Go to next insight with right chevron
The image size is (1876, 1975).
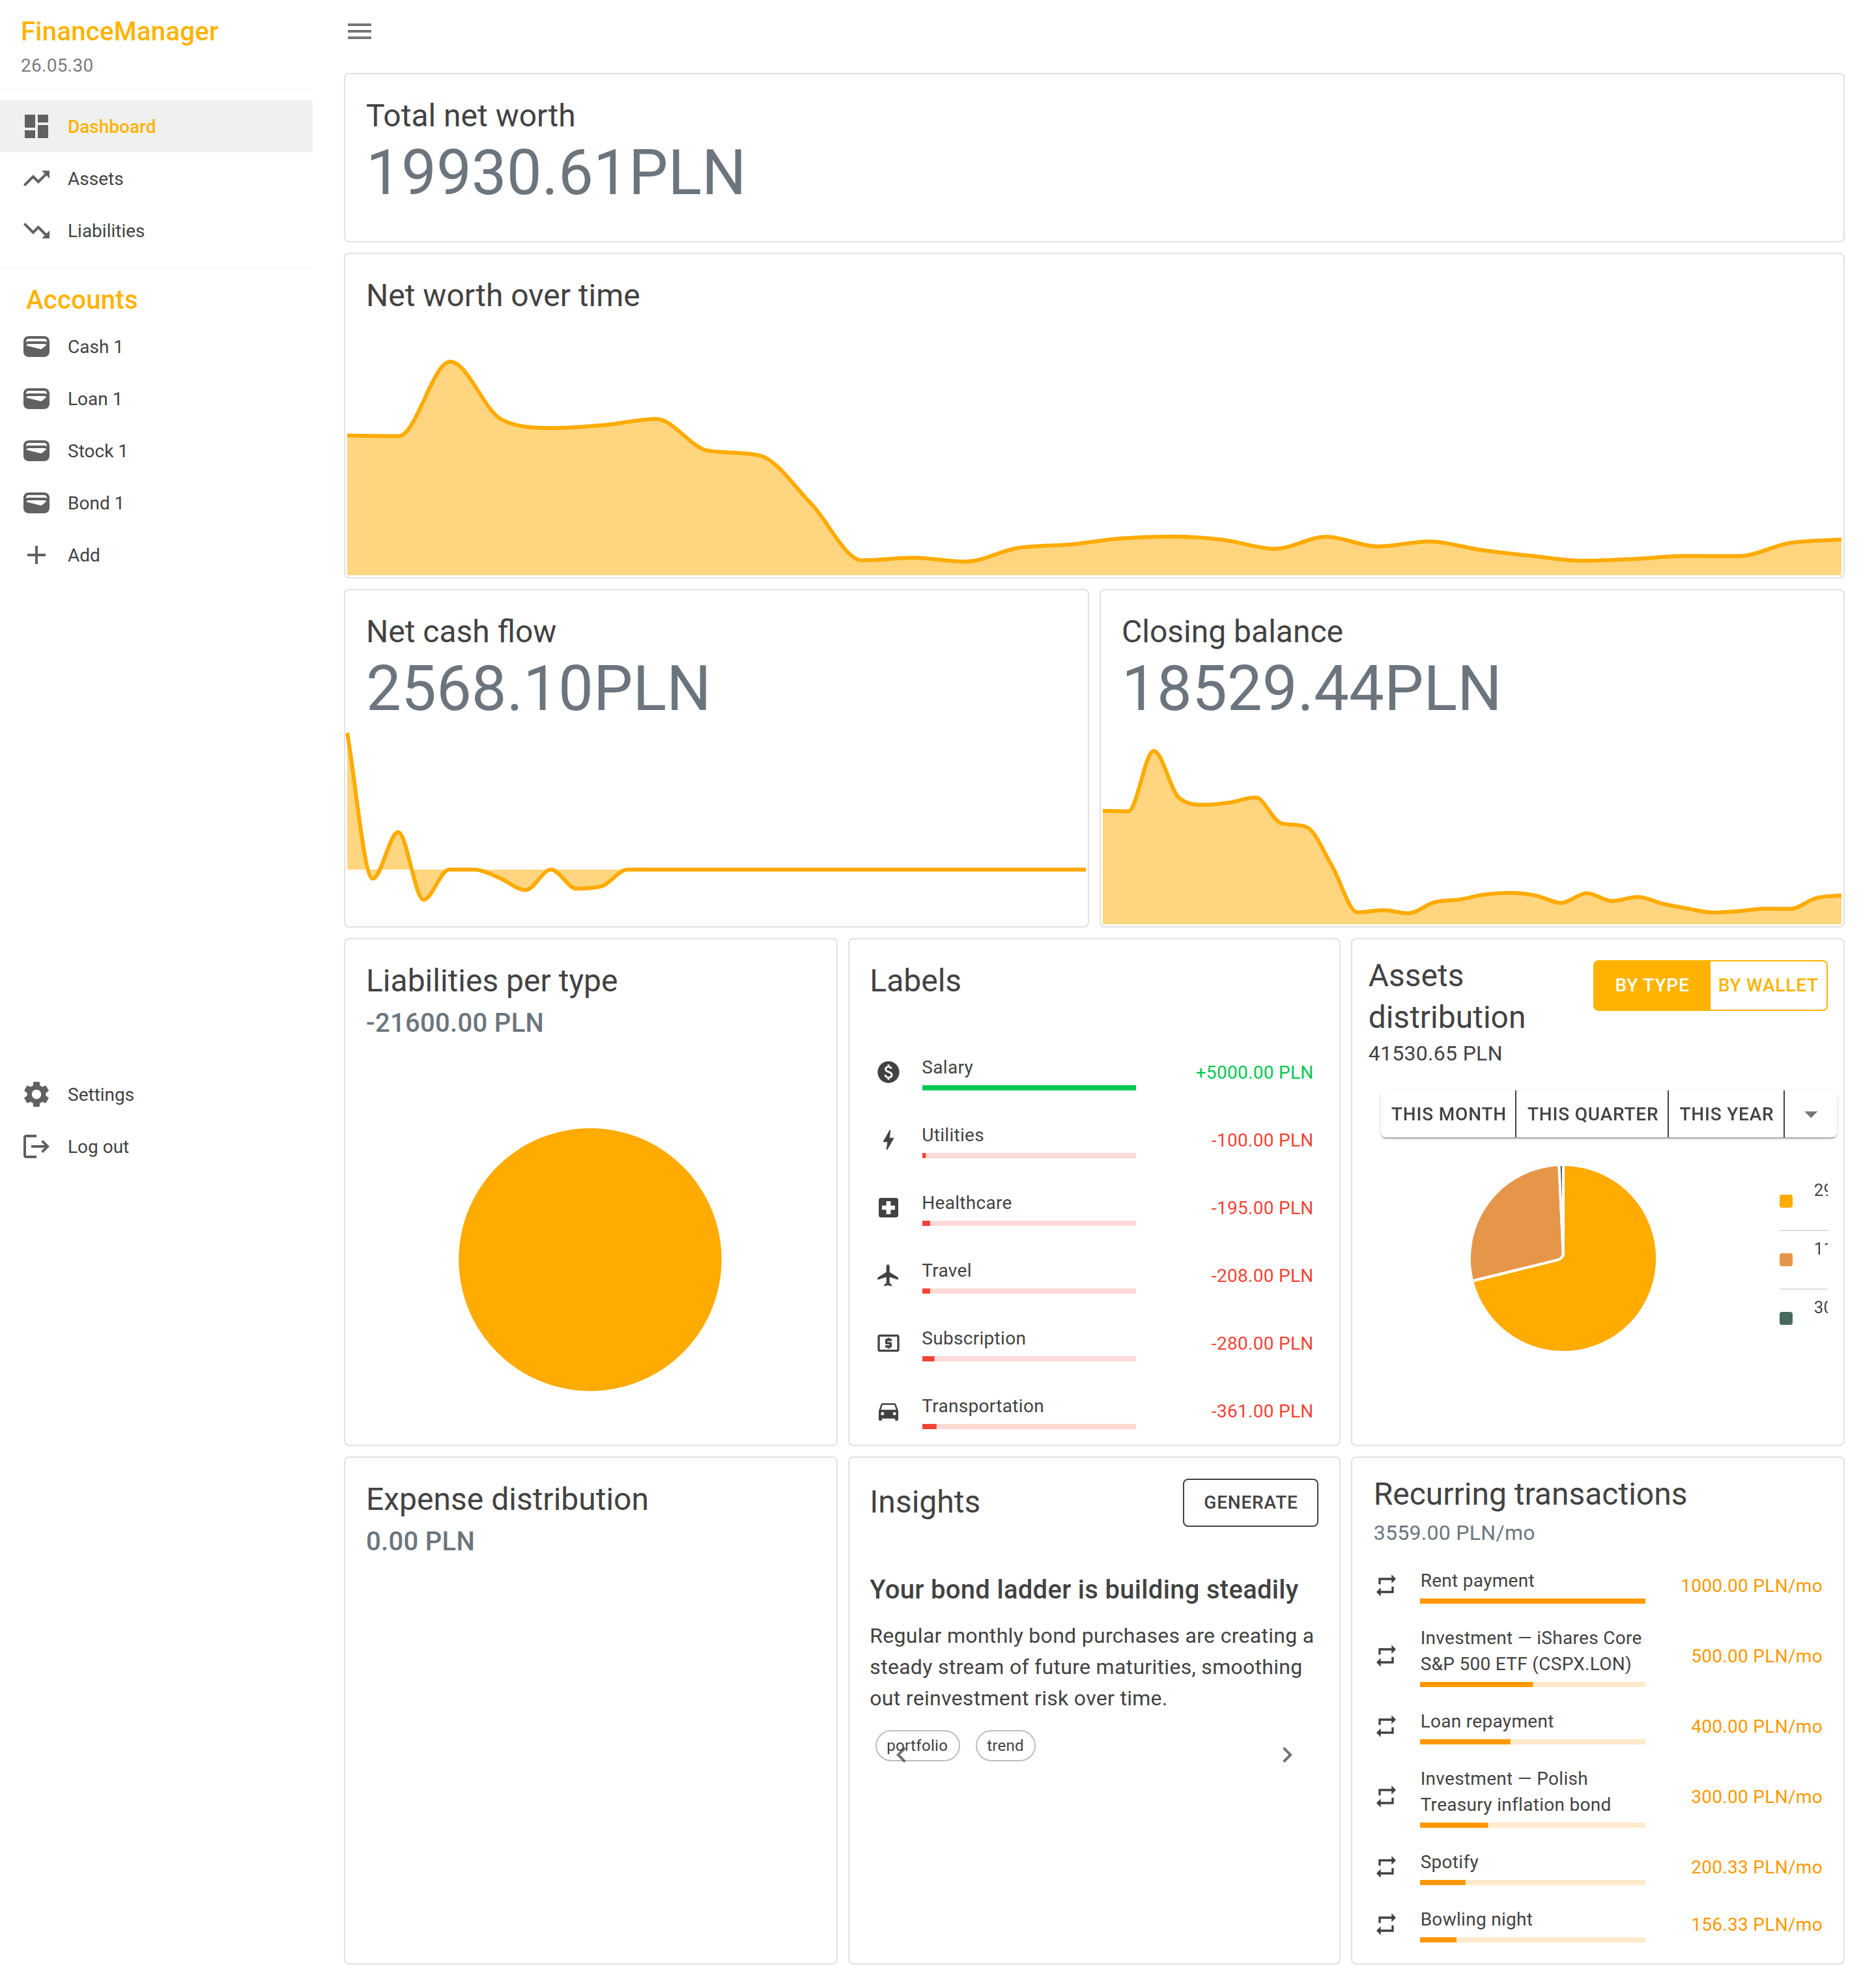pos(1287,1755)
